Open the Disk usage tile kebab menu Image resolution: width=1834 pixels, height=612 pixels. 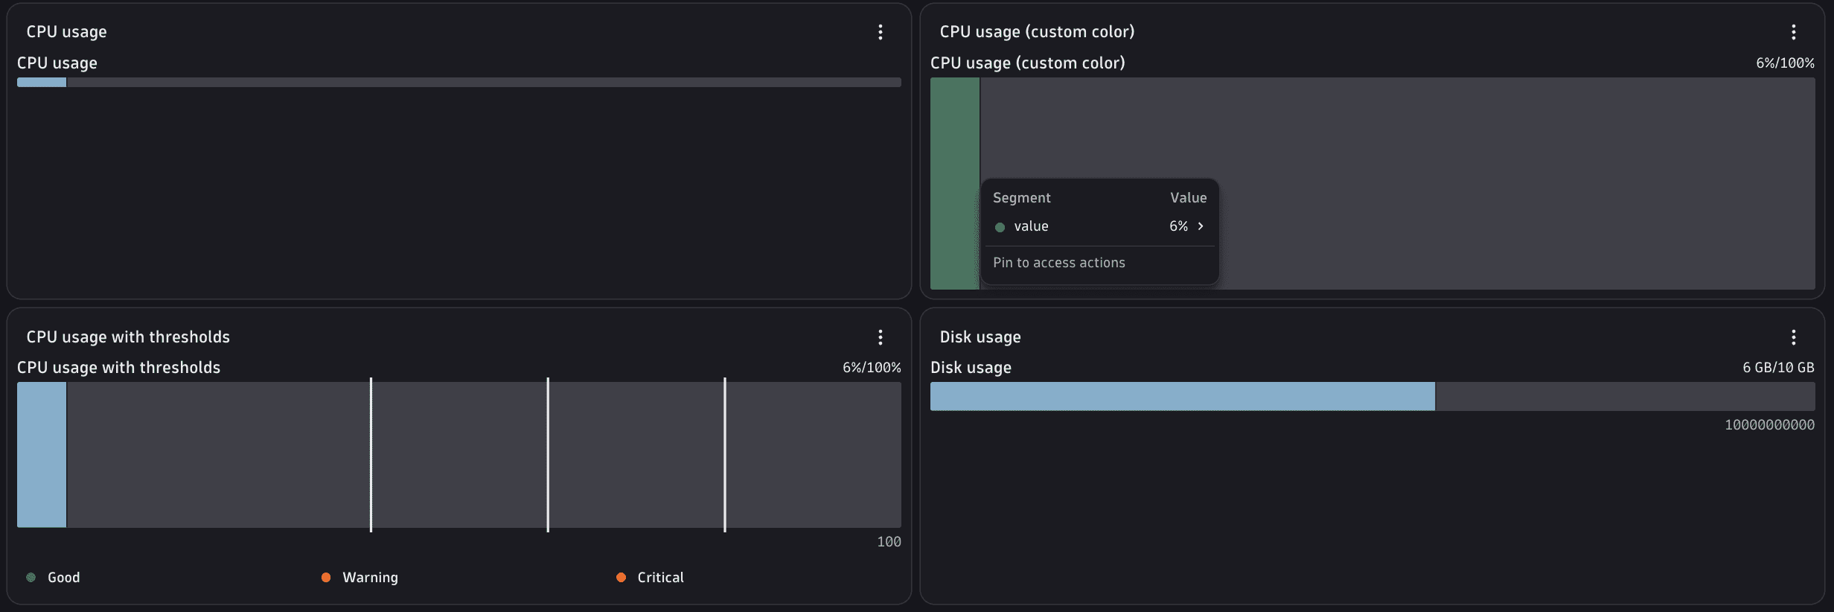click(x=1794, y=337)
